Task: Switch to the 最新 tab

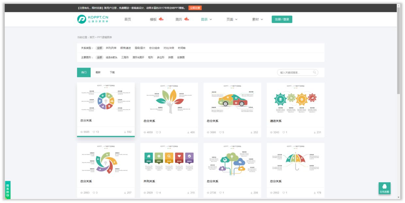Action: [98, 72]
